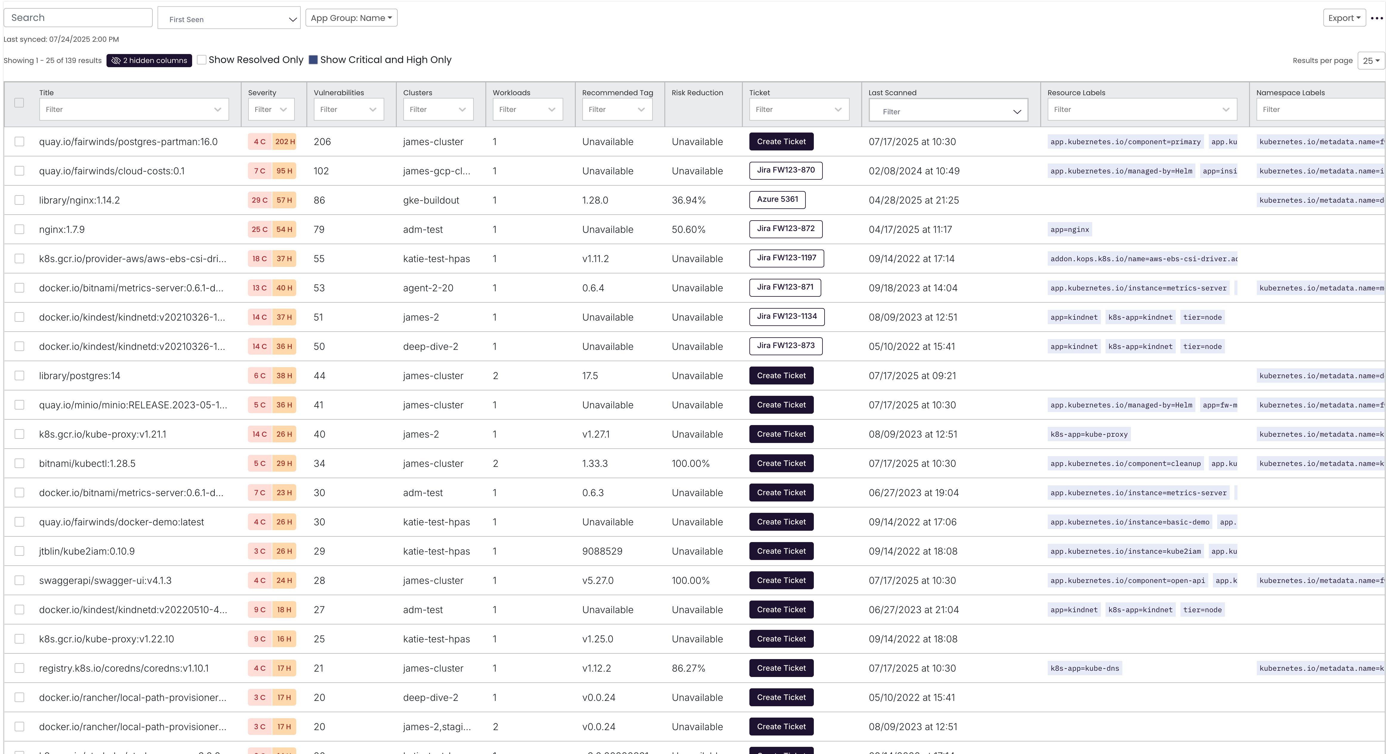Click the 29 C critical badge for library/nginx
Screen dimensions: 1386x754
coord(260,200)
